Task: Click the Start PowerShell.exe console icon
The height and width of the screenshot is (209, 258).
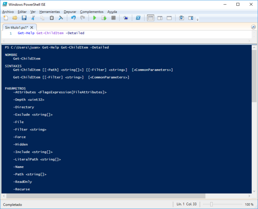Action: [x=138, y=18]
